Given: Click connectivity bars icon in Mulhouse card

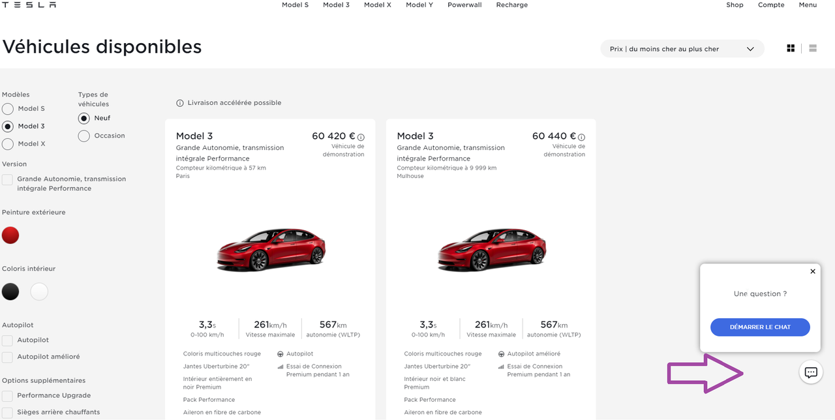Looking at the screenshot, I should (x=502, y=367).
